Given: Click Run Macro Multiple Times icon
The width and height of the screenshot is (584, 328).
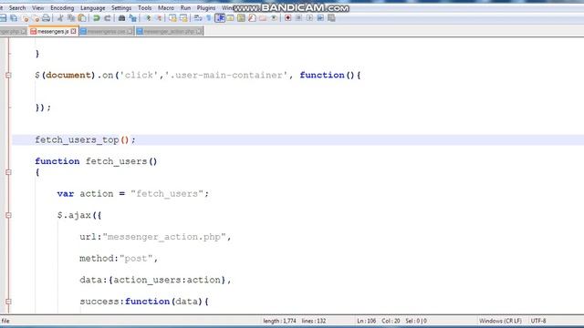Looking at the screenshot, I should pyautogui.click(x=320, y=18).
